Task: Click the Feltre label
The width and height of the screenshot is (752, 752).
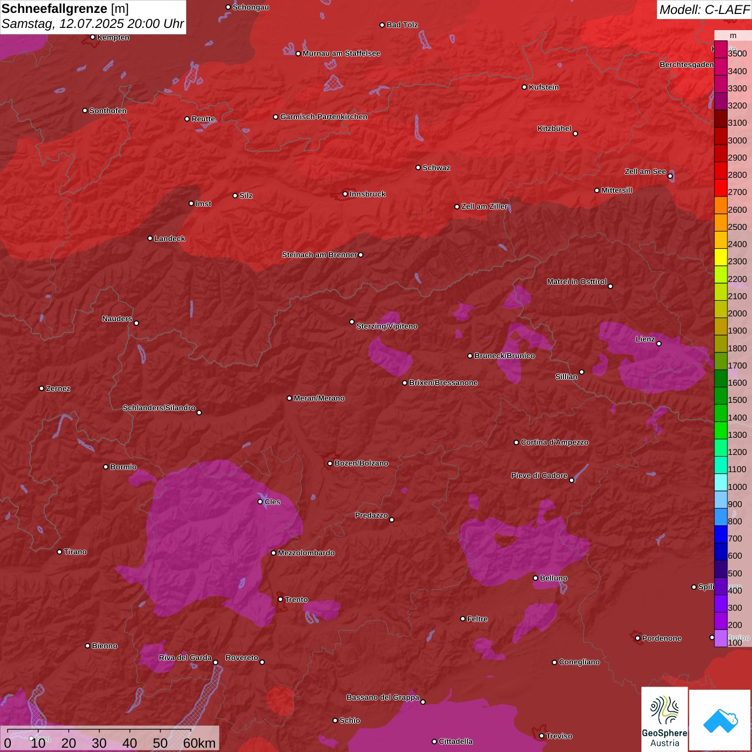Action: [477, 619]
